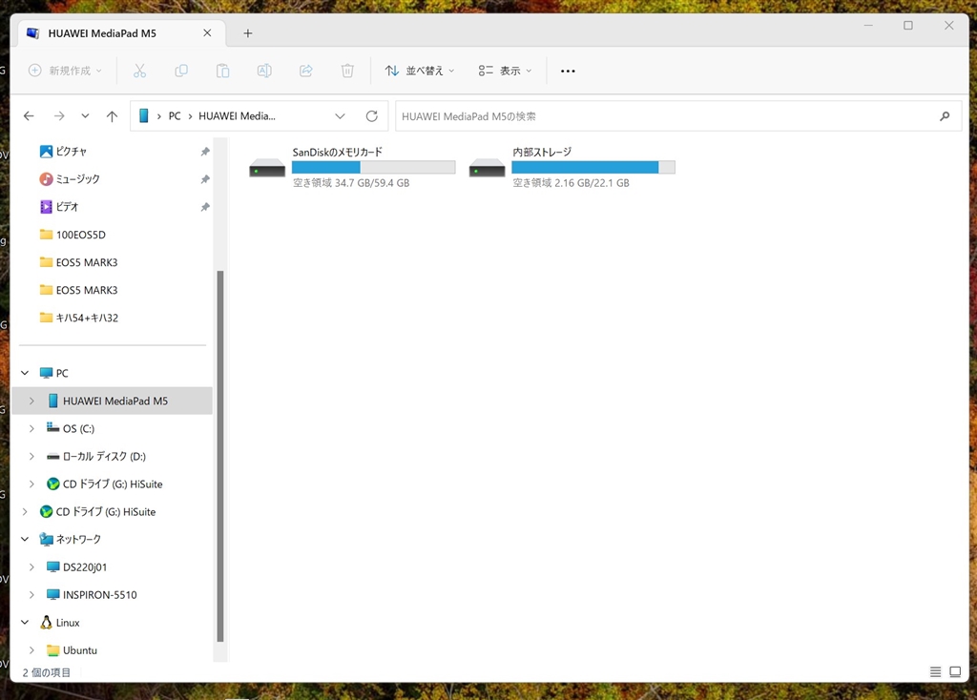Select Ubuntu in the sidebar

coord(80,650)
